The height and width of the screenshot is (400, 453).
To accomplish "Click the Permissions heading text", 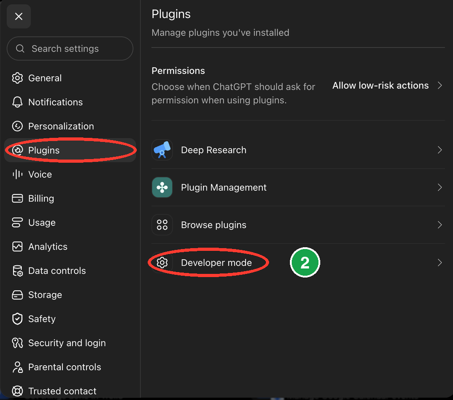I will click(x=178, y=71).
